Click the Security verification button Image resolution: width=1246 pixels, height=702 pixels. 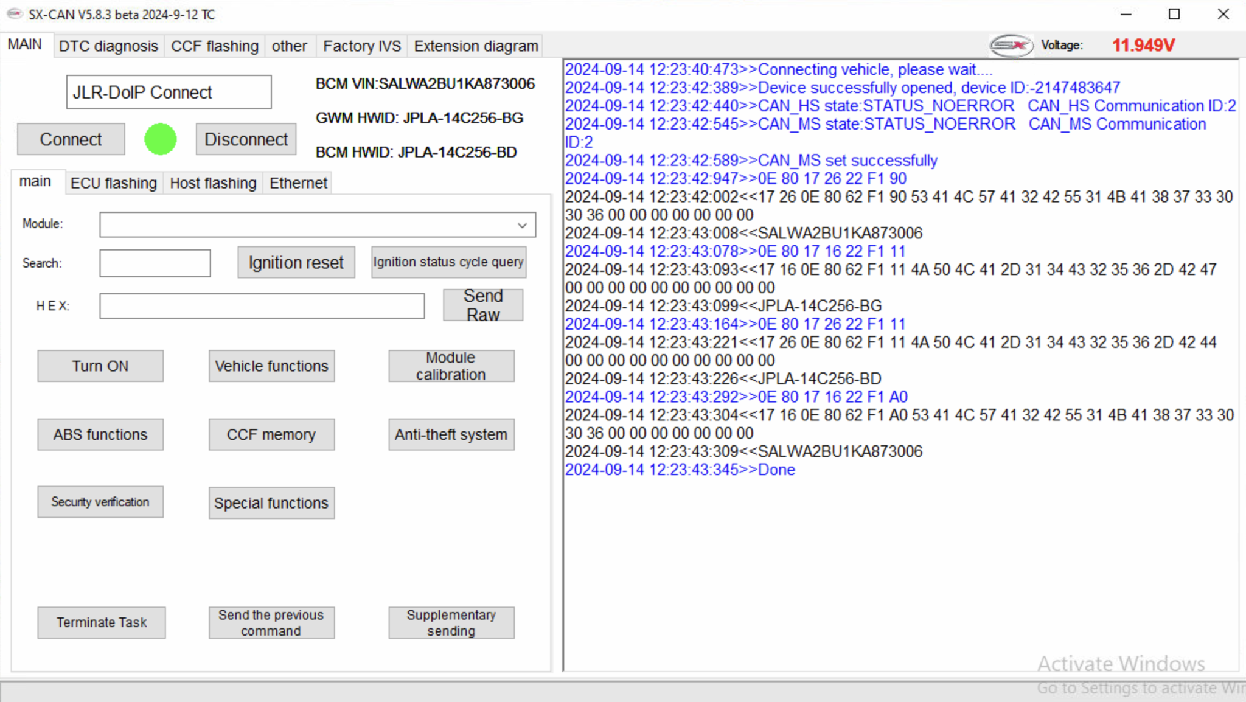tap(100, 502)
